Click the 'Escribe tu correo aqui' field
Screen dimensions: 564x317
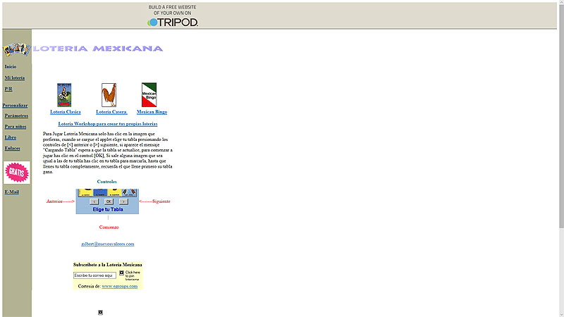94,275
